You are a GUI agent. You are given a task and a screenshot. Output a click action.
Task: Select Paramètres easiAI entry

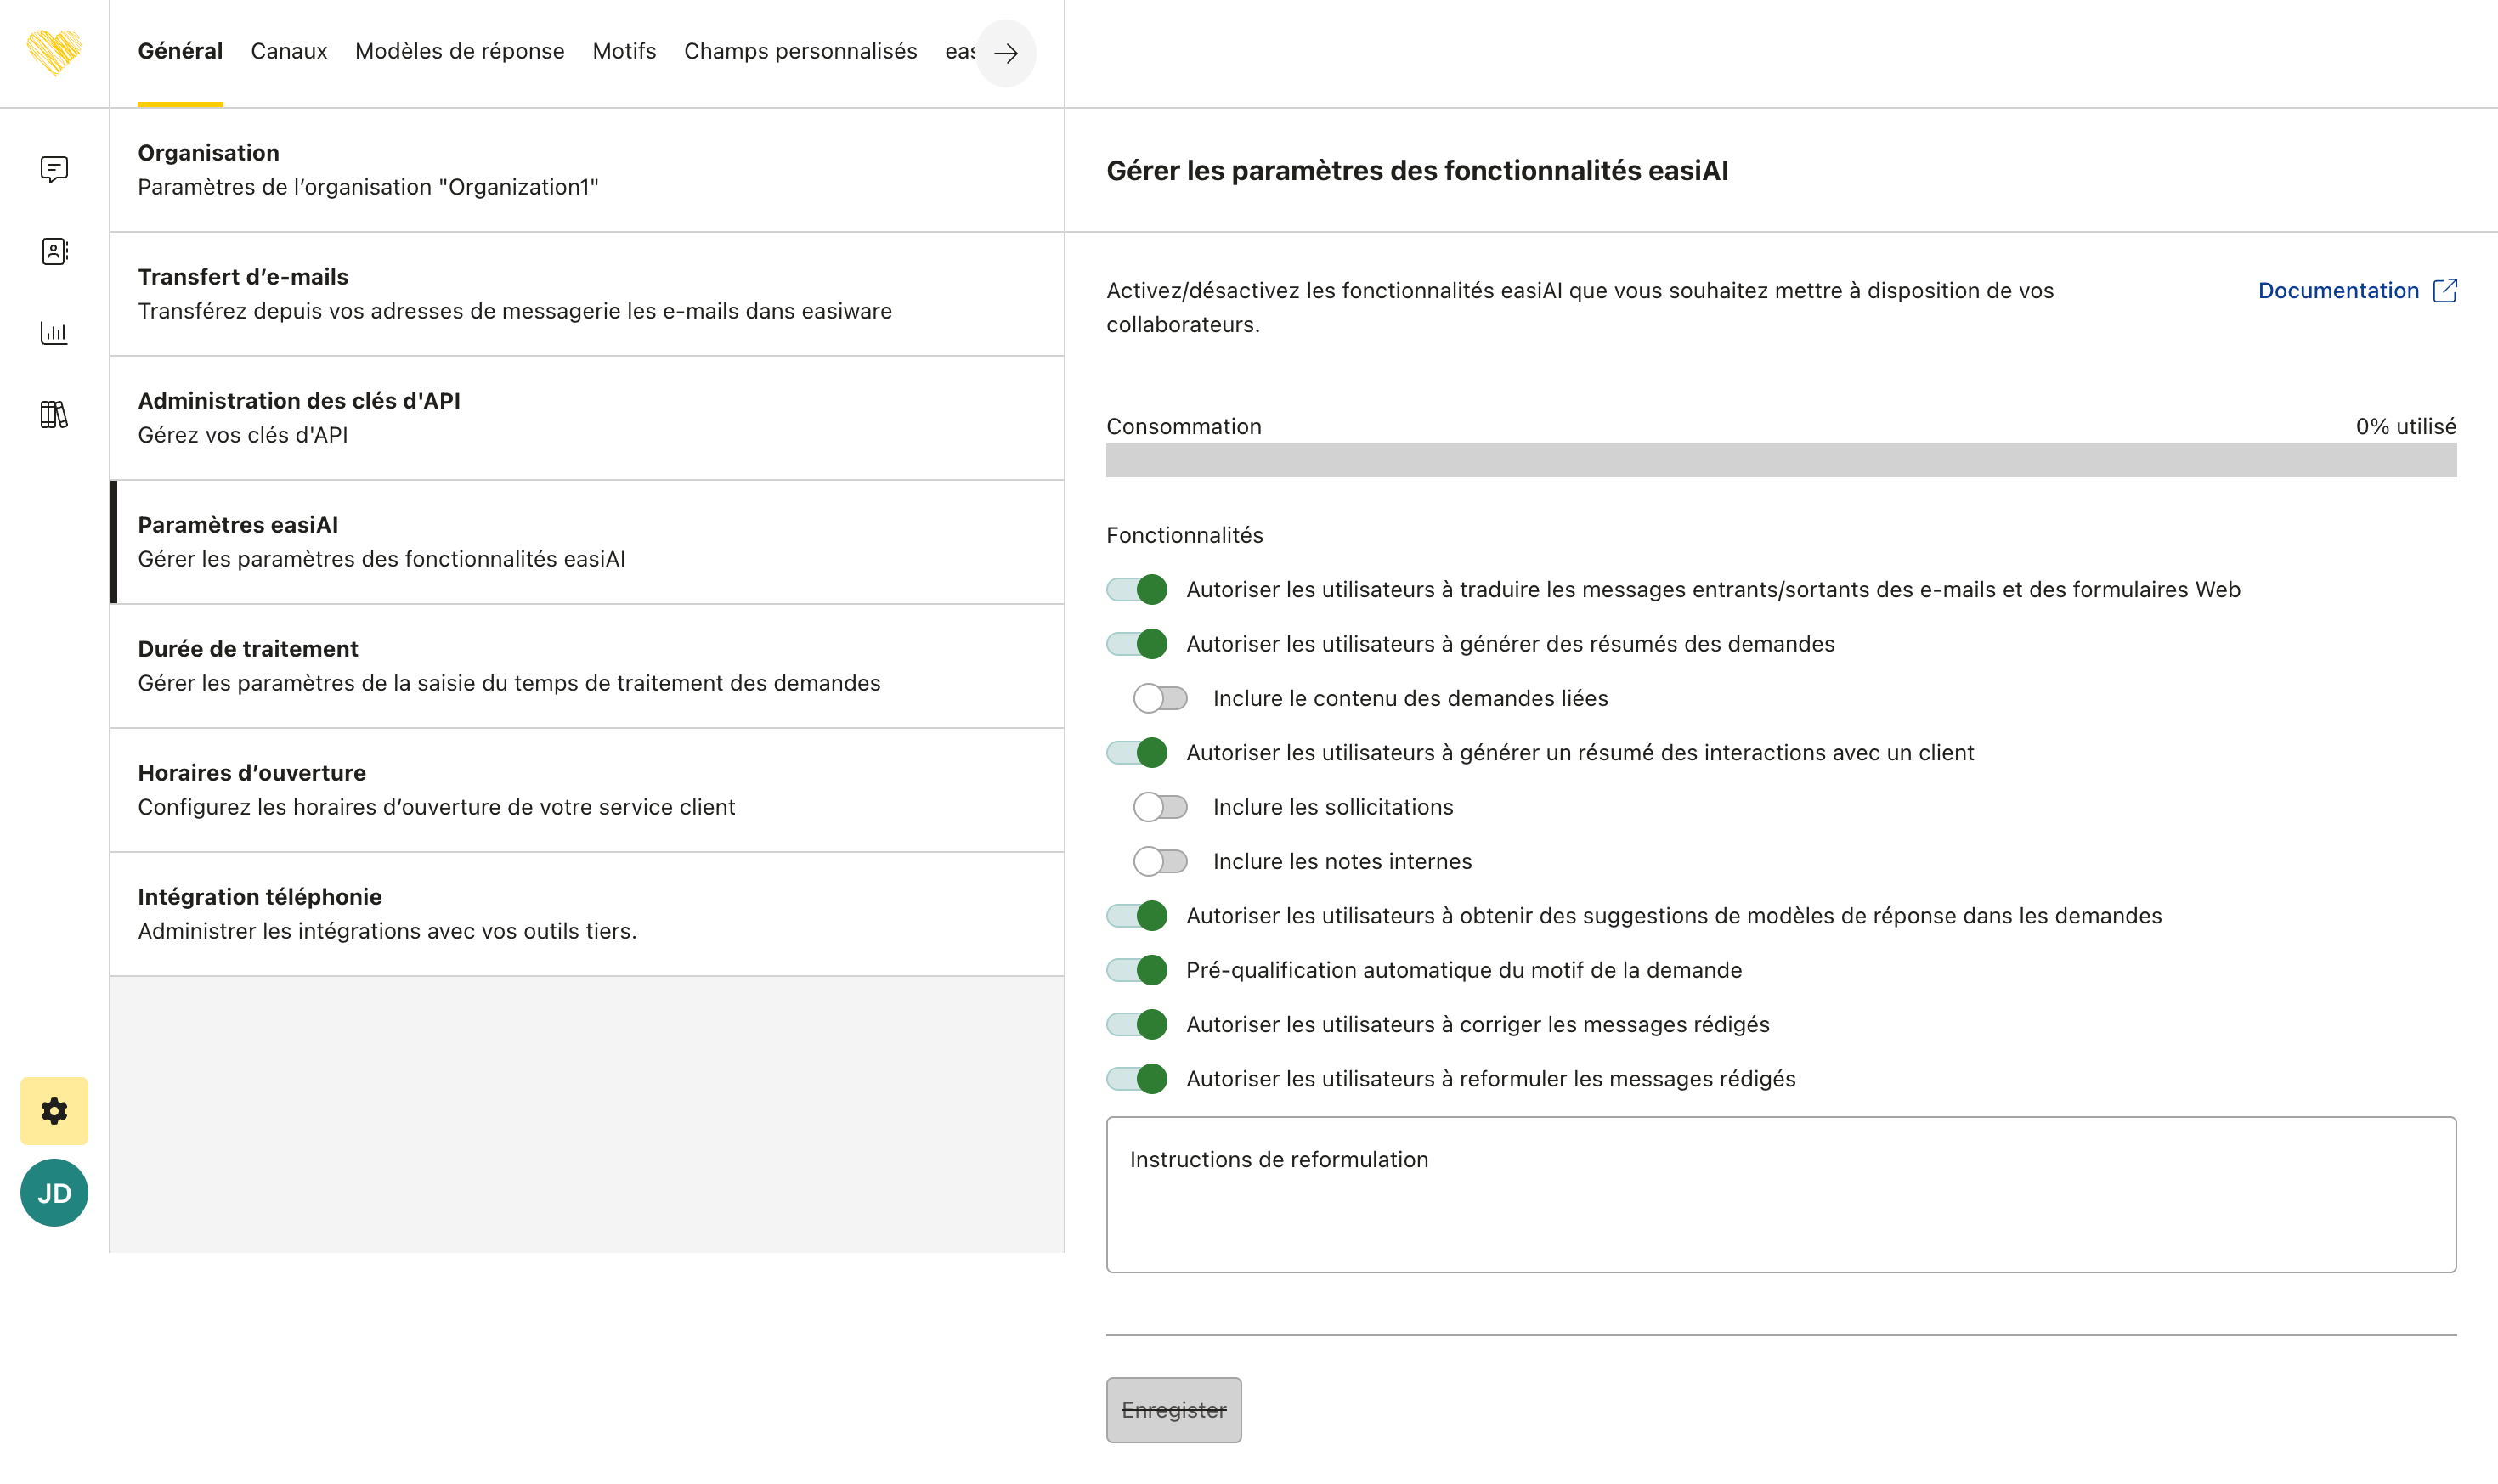pyautogui.click(x=587, y=542)
